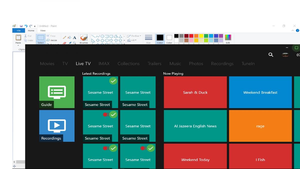The image size is (300, 169).
Task: Choose the Right triangle shape
Action: click(93, 40)
